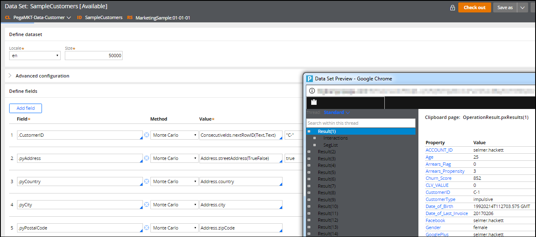536x237 pixels.
Task: Open the clipboard icon in Data Set Preview
Action: [x=314, y=102]
